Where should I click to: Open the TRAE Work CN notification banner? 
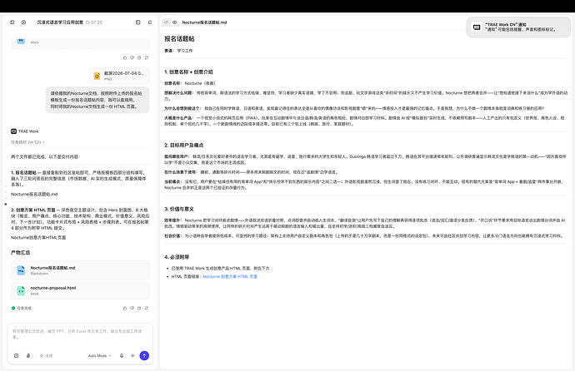(518, 27)
